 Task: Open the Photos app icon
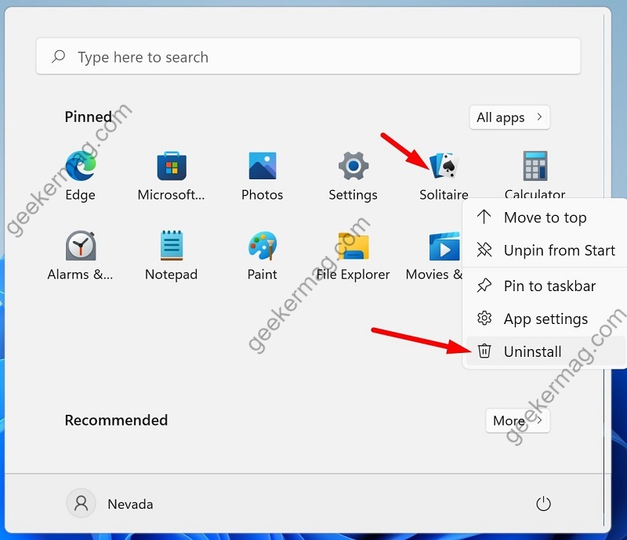[x=263, y=166]
